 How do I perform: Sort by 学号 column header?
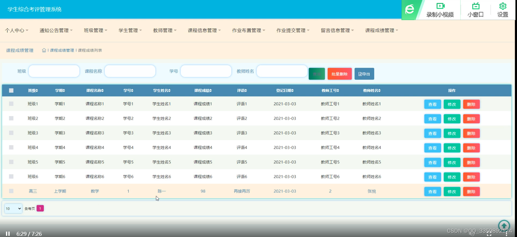click(128, 91)
